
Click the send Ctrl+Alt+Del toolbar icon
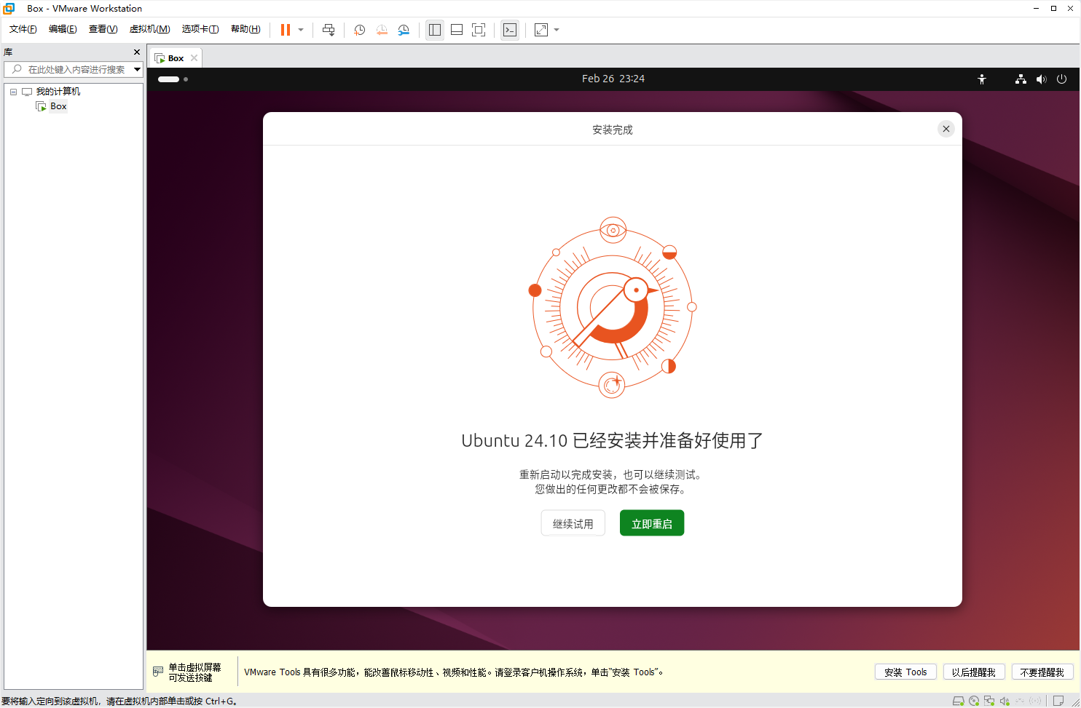point(329,30)
